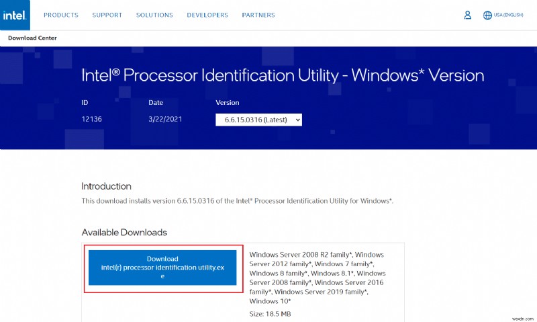Click the Intel logo
Screen dimensions: 537x322
point(14,14)
